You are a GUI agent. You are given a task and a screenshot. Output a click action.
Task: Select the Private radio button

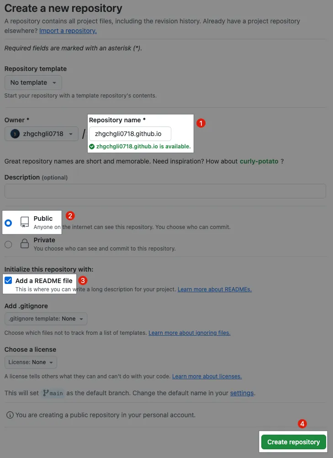[8, 245]
